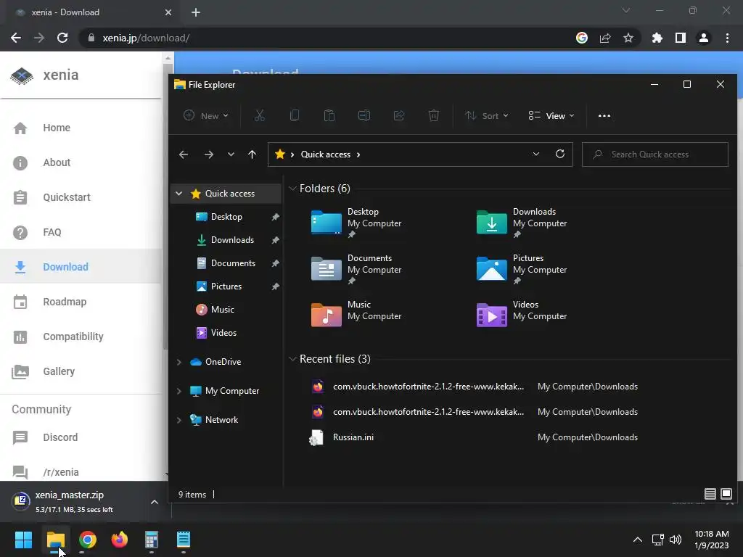This screenshot has width=743, height=557.
Task: Open the Discord community link
Action: click(81, 437)
